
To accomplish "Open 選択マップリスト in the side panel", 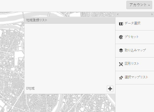I will (135, 78).
